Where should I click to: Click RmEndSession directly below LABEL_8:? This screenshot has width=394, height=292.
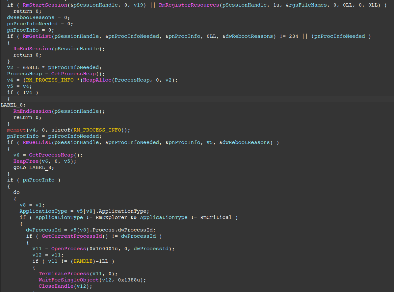pyautogui.click(x=32, y=111)
